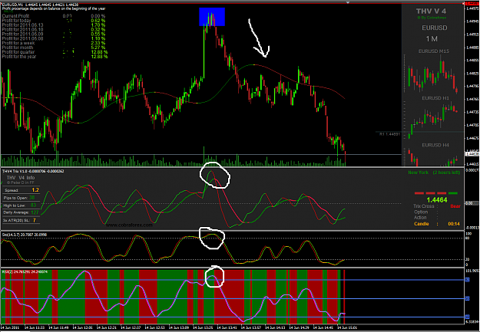Click the '14 Jun 2011' time axis label
This screenshot has width=480, height=332.
[x=10, y=327]
